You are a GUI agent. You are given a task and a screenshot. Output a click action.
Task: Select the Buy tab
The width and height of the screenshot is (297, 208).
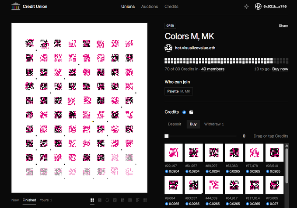(x=193, y=124)
